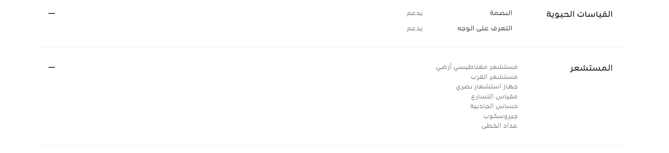Collapse the القياسات الحيوية section minus icon
This screenshot has width=669, height=153.
52,14
